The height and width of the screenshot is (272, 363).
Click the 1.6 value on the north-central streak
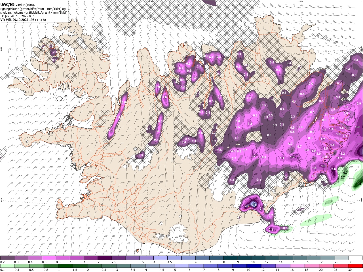[165, 97]
